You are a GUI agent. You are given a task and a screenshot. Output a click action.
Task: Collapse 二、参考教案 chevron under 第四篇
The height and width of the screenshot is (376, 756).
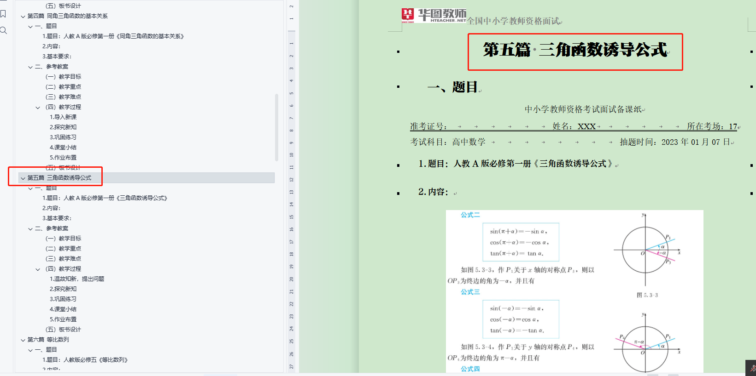pos(30,67)
